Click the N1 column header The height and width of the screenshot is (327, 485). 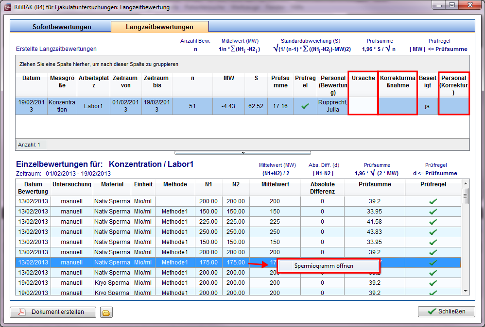(208, 188)
